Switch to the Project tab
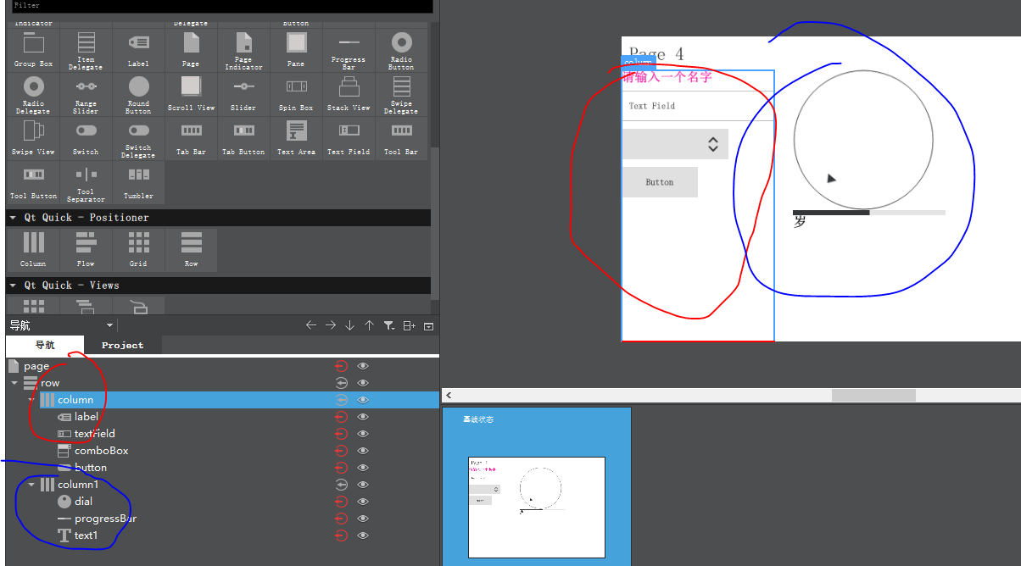 coord(123,345)
